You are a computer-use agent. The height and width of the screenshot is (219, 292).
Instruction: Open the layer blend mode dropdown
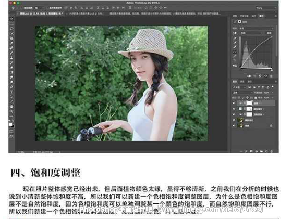click(x=242, y=93)
